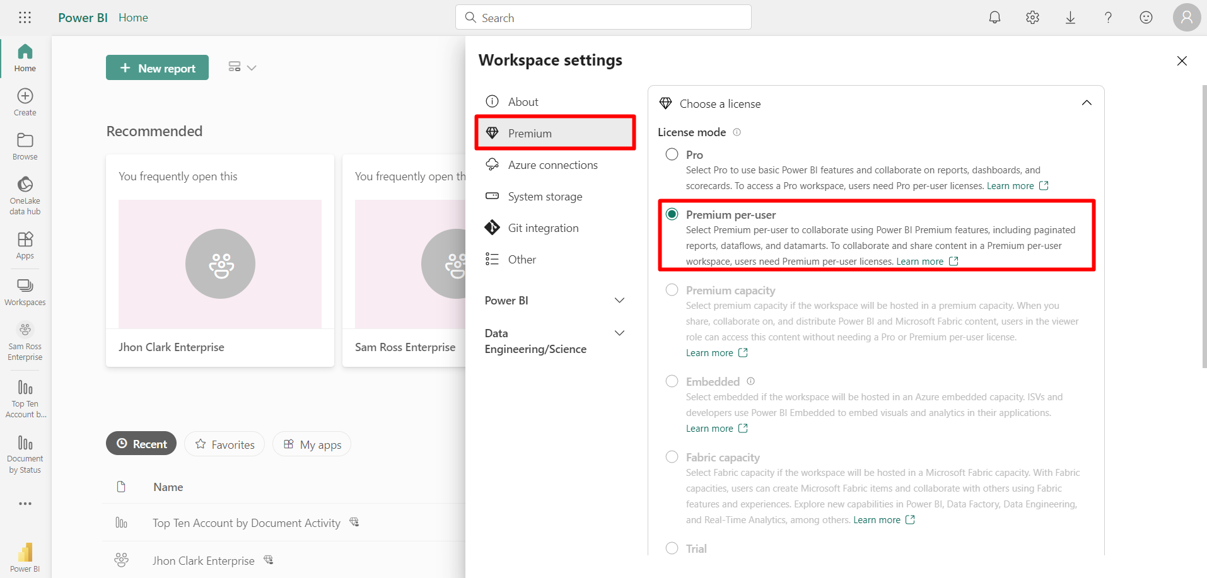Screen dimensions: 1207x578
Task: Open OneLake data hub
Action: click(25, 195)
